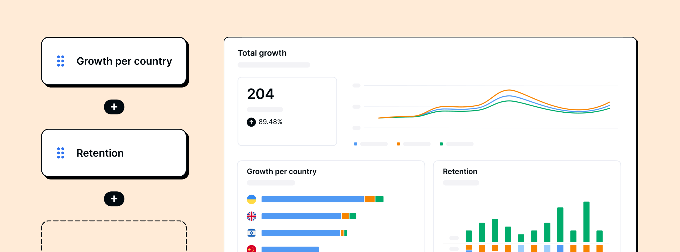Click the drag handle on Growth per country card
This screenshot has height=252, width=680.
pyautogui.click(x=61, y=61)
